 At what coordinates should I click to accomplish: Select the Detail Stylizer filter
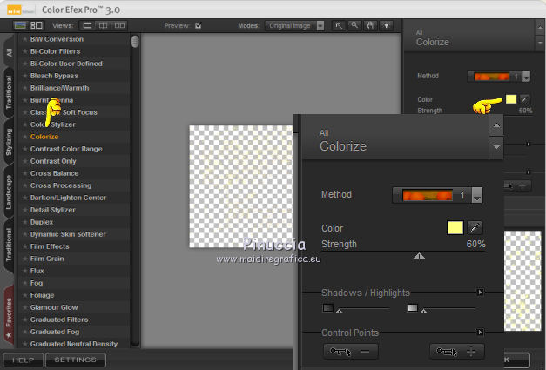click(52, 210)
